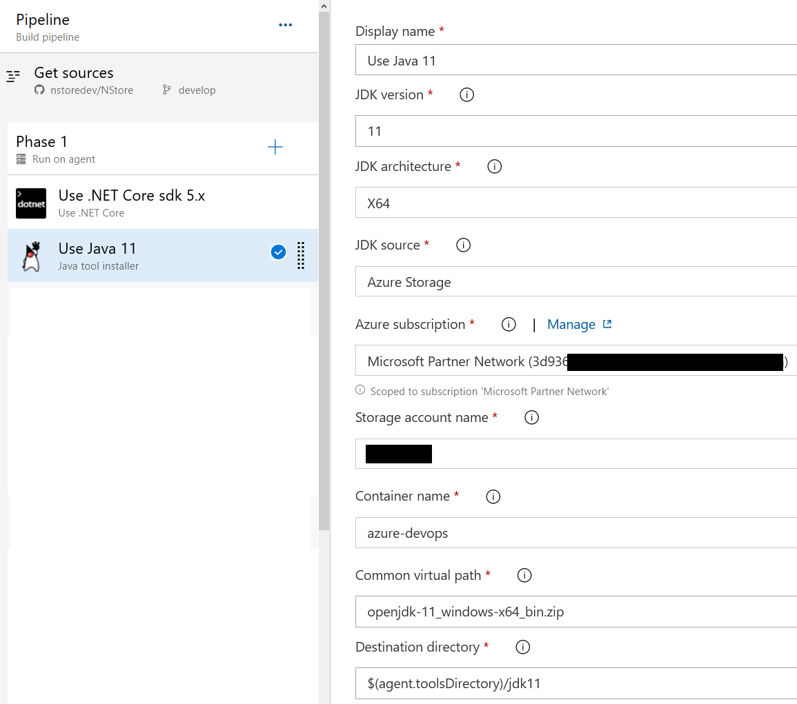
Task: Click the develop branch text
Action: tap(197, 90)
